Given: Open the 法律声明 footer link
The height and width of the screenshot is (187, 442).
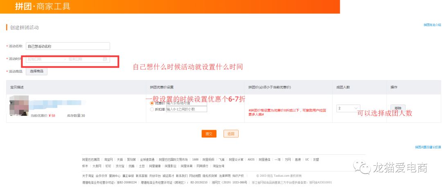Looking at the screenshot, I should coord(225,176).
